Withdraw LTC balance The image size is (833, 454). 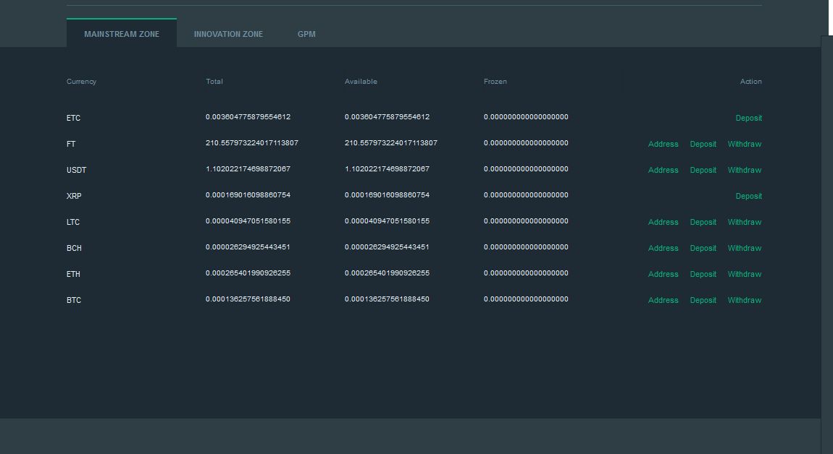pos(745,222)
